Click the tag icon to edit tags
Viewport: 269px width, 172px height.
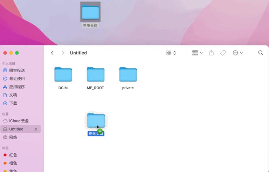(x=223, y=53)
